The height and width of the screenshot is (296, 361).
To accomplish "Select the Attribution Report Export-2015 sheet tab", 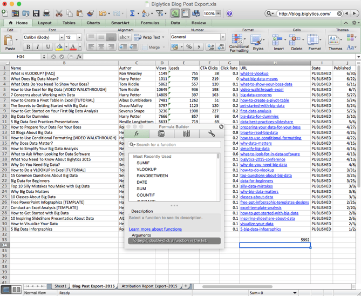I will coord(149,286).
